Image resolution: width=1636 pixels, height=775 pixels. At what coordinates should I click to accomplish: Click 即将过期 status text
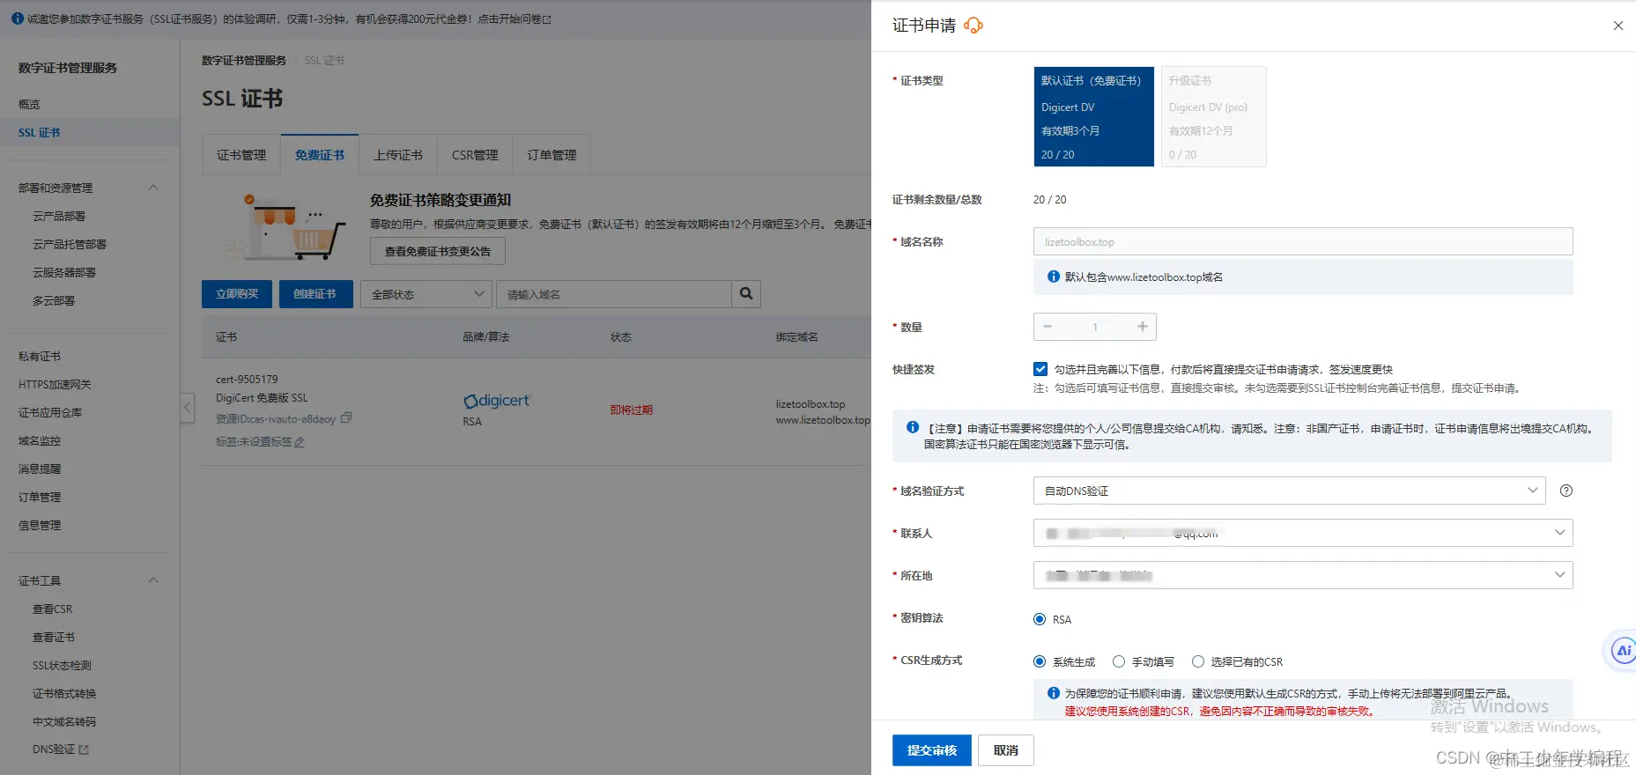pos(632,410)
